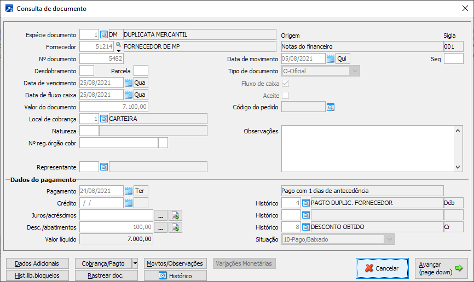The height and width of the screenshot is (282, 474).
Task: Toggle the Fluxo de caixa checkbox
Action: click(x=285, y=84)
